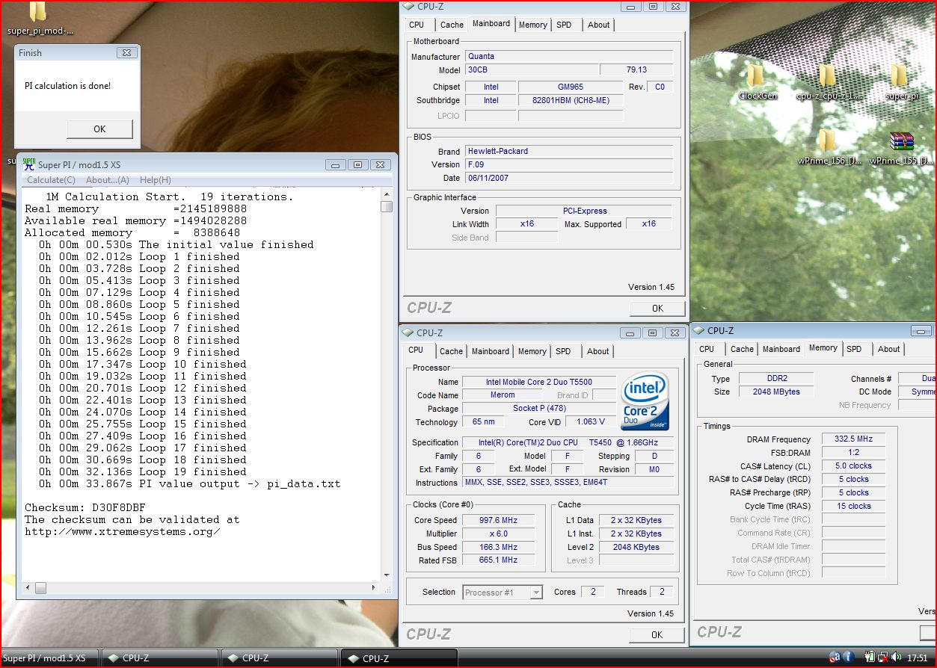Open the Calculate(C) menu in Super PI
The image size is (937, 668).
point(52,180)
